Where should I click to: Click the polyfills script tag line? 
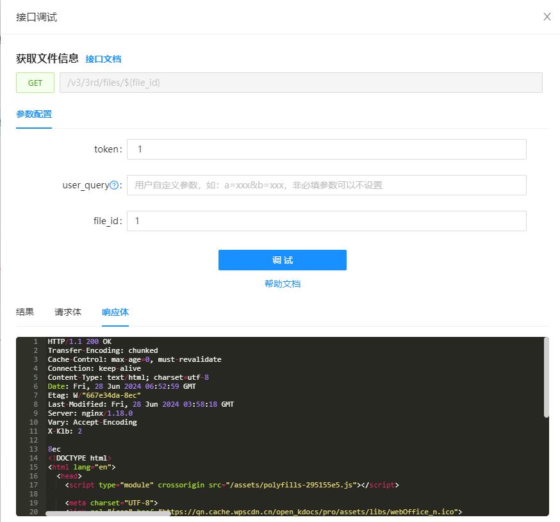[232, 485]
